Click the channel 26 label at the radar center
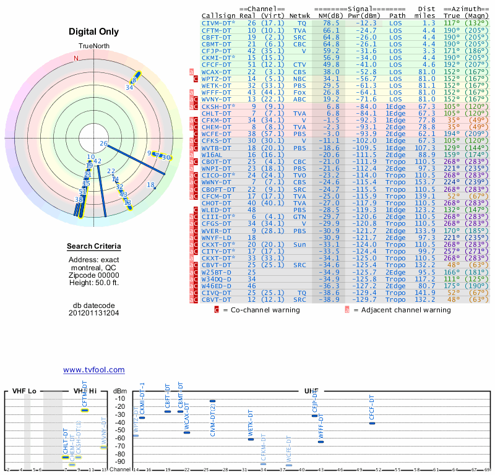Viewport: 495px width, 475px height. tap(103, 143)
